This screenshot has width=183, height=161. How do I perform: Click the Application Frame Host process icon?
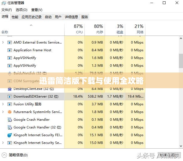(10, 50)
